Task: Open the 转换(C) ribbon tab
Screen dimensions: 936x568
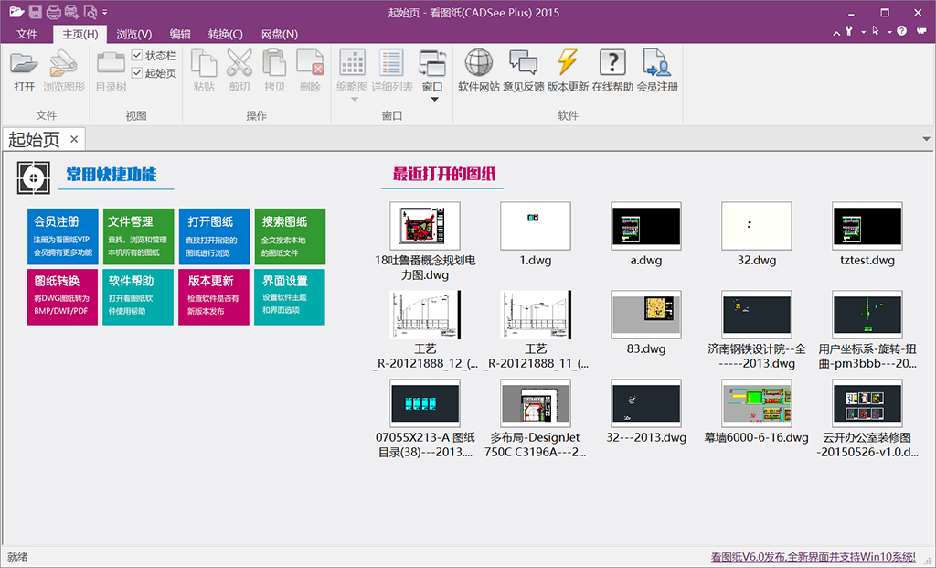Action: click(x=225, y=34)
